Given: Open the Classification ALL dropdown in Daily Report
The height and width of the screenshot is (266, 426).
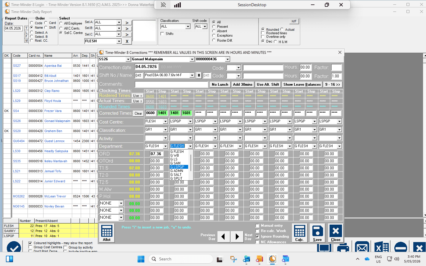Looking at the screenshot, I should click(x=188, y=27).
